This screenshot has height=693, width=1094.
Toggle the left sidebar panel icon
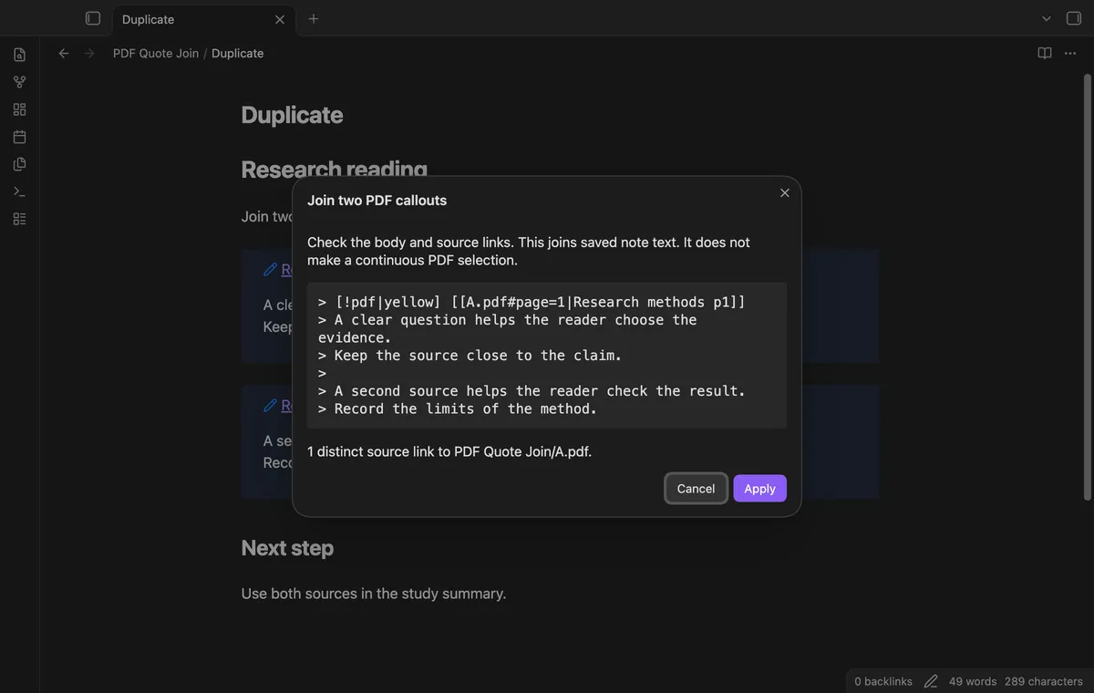(92, 18)
